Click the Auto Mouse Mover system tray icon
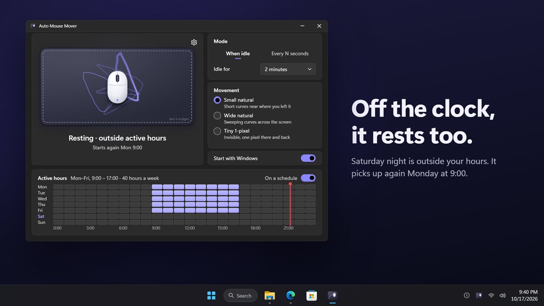The width and height of the screenshot is (544, 306). point(479,295)
